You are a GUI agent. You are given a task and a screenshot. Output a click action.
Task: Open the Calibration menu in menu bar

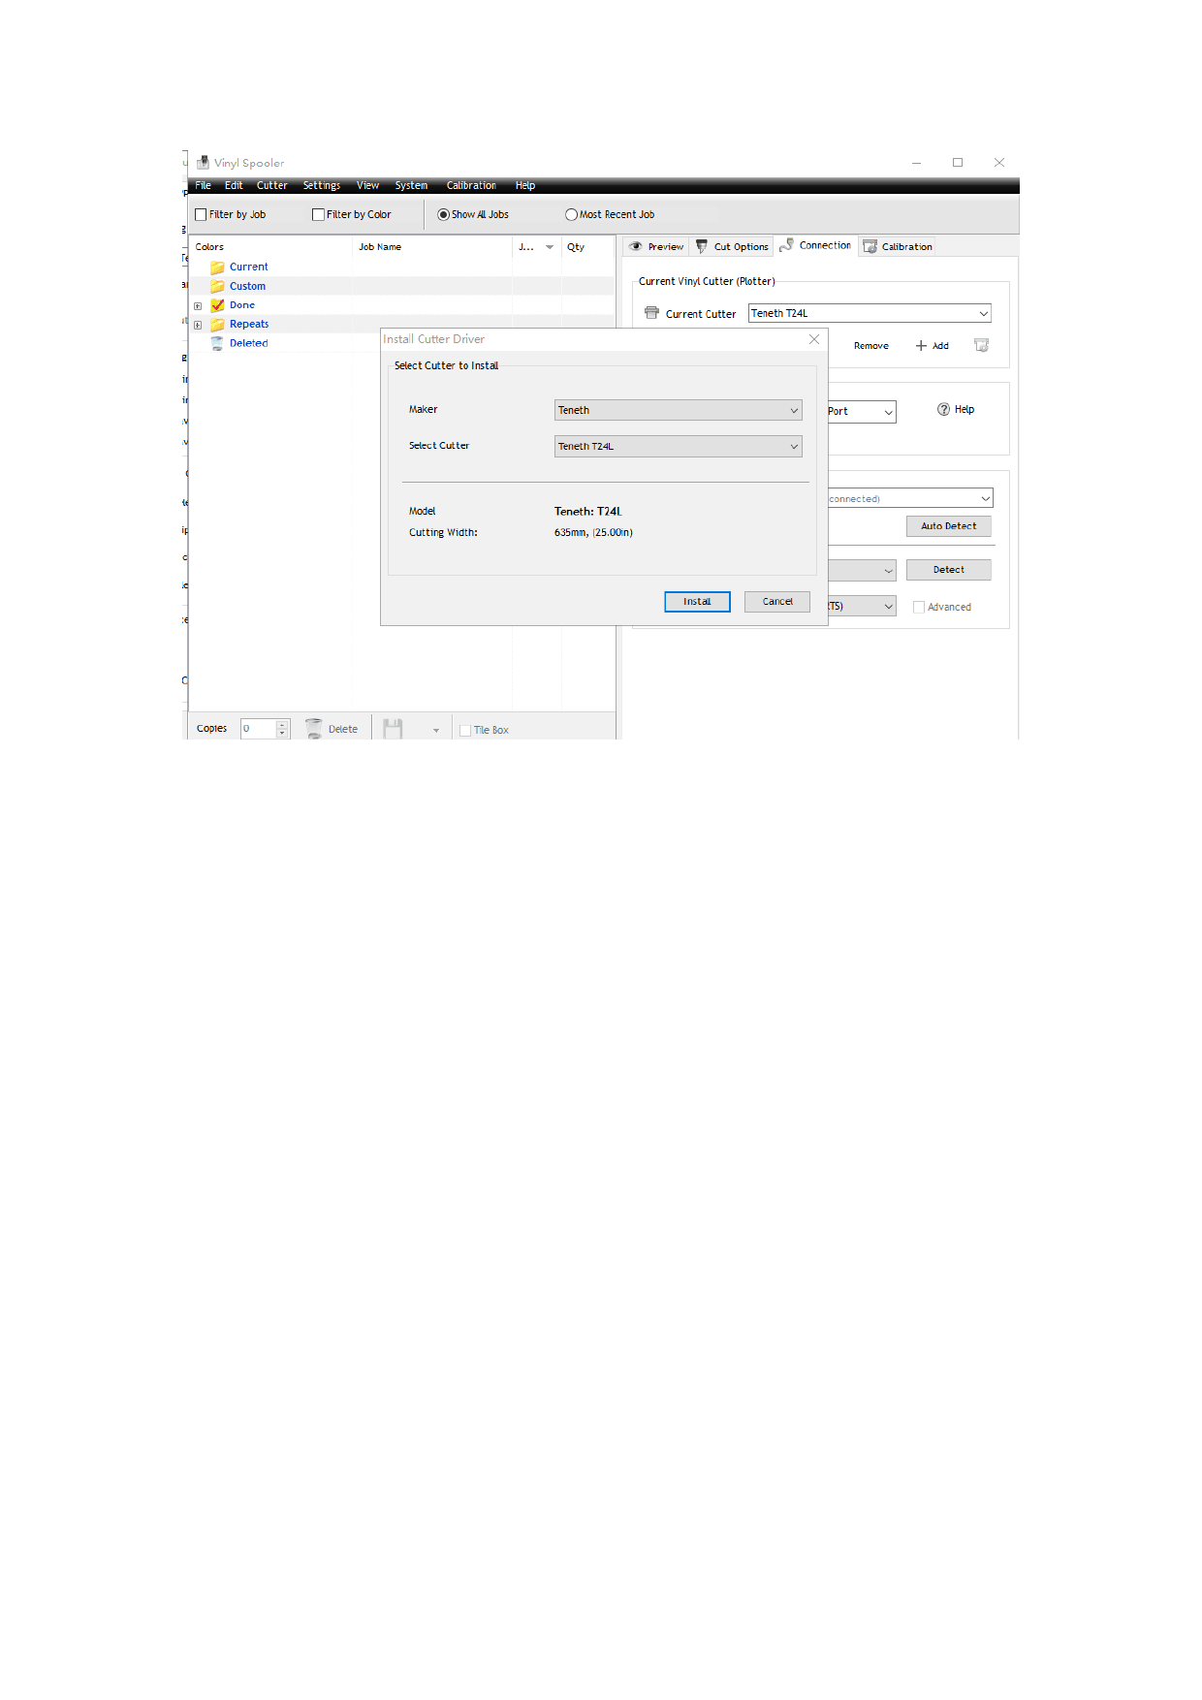[x=470, y=186]
